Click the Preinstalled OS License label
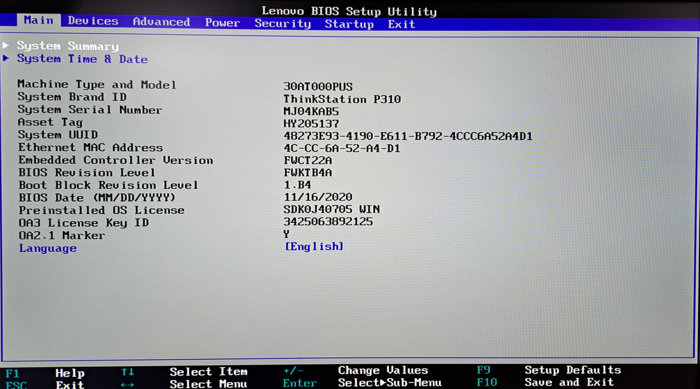700x389 pixels. (x=101, y=211)
